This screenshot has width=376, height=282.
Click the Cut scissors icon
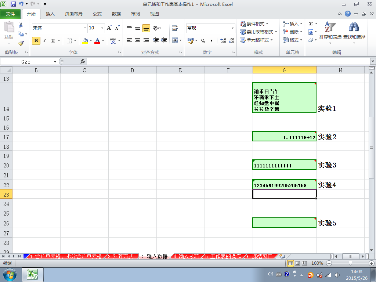[21, 25]
